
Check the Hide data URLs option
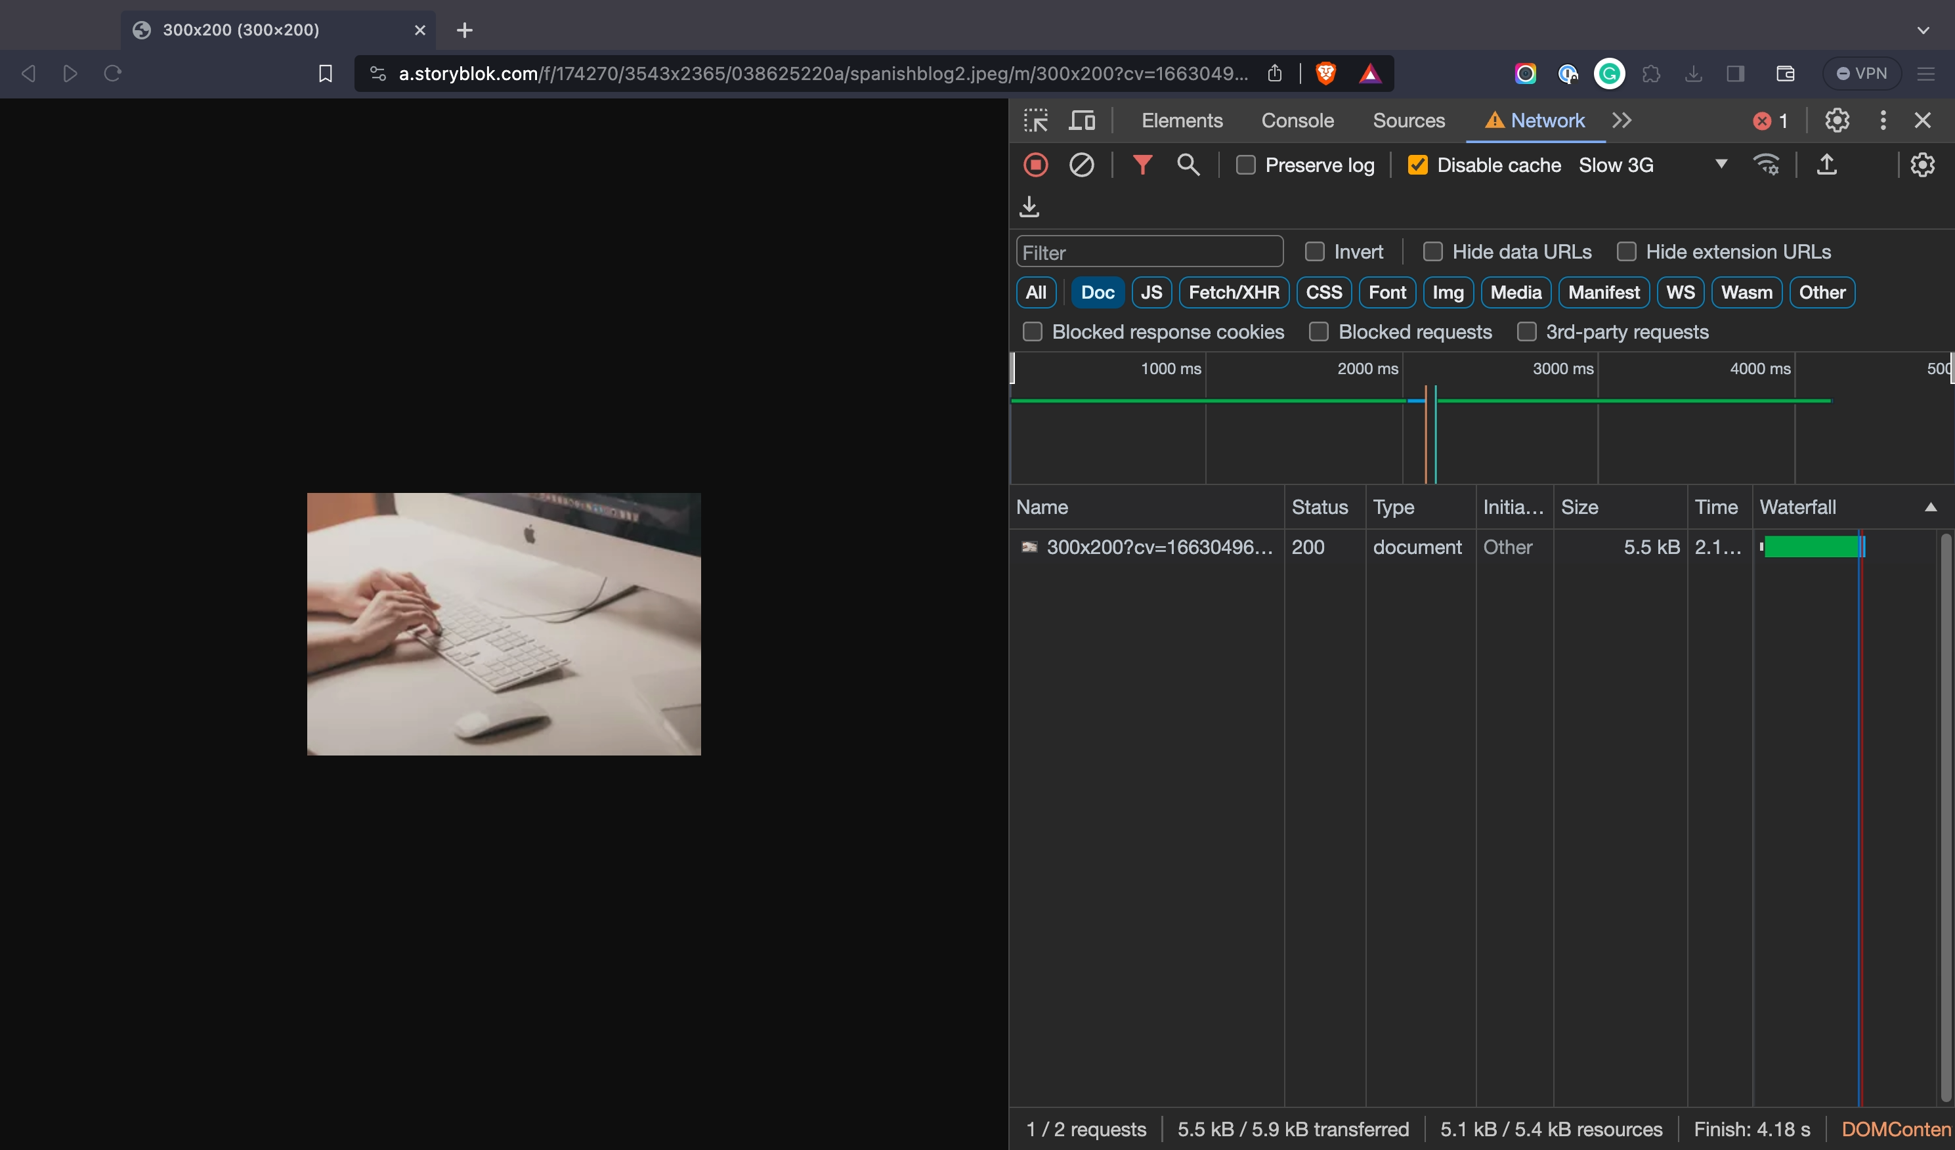(x=1433, y=252)
